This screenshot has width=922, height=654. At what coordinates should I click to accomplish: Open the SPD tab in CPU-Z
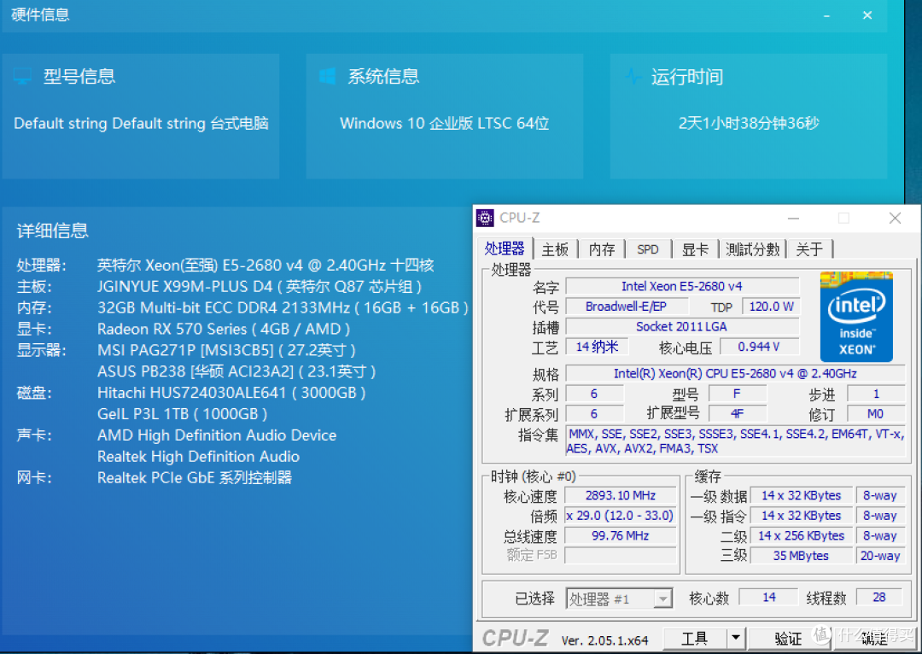coord(648,249)
